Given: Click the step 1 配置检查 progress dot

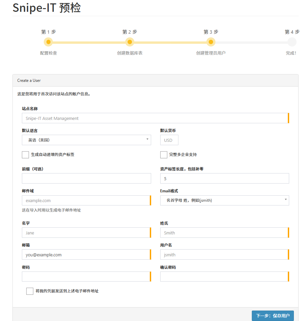Looking at the screenshot, I should point(48,42).
